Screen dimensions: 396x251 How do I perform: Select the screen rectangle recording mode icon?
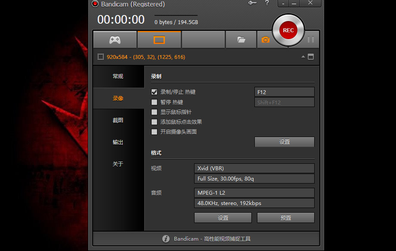point(159,40)
